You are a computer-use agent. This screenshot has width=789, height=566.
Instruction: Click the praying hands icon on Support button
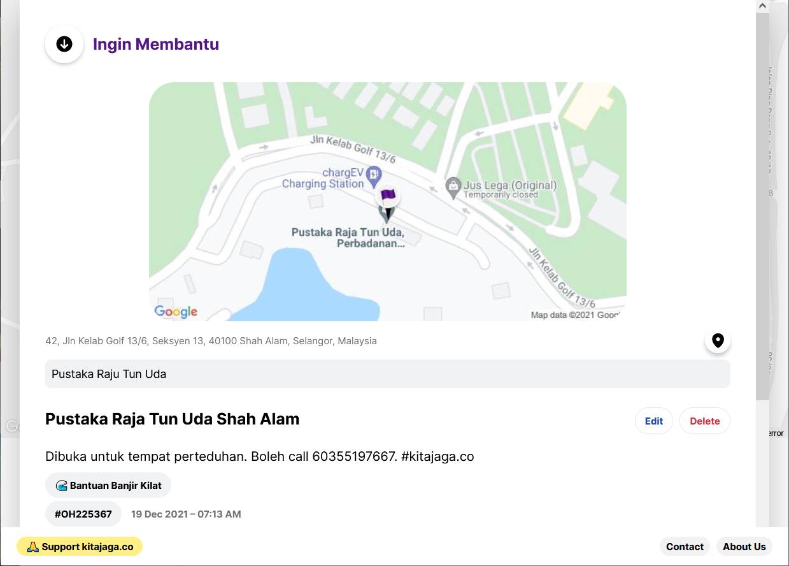(33, 547)
